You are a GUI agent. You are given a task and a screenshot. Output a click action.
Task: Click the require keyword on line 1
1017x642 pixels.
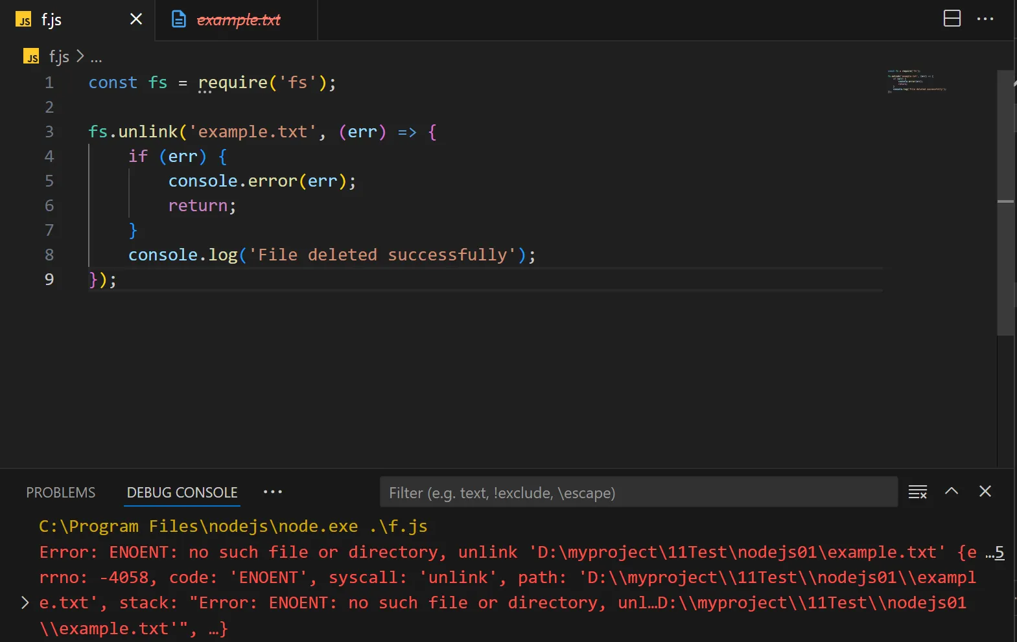(233, 83)
